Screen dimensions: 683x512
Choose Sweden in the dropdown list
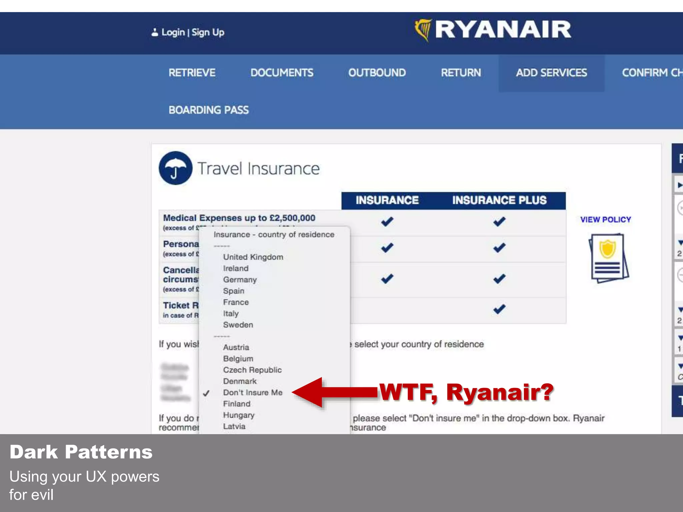coord(238,325)
